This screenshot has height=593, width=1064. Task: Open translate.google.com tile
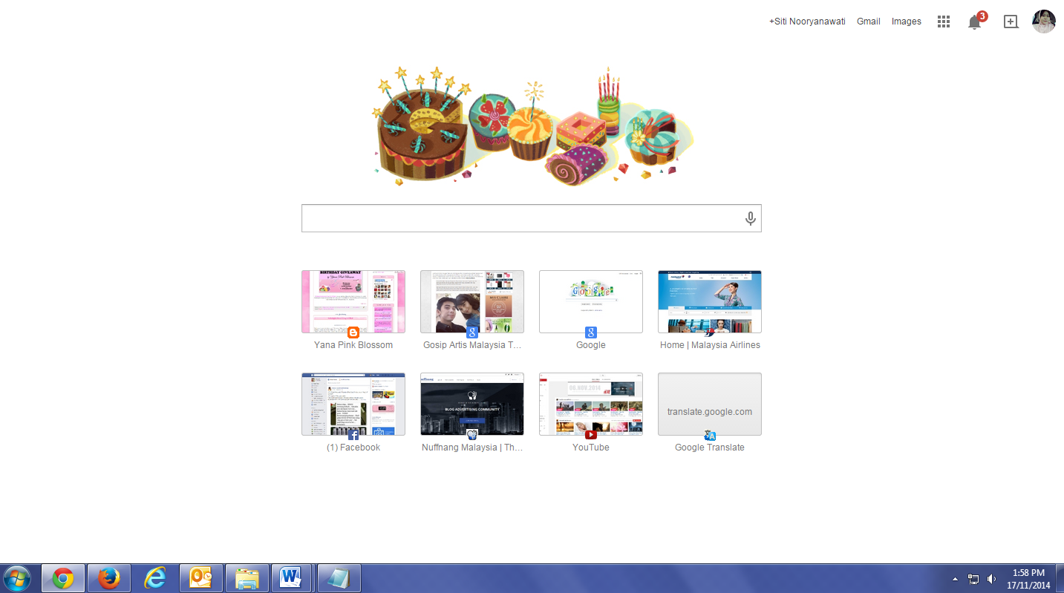(710, 404)
